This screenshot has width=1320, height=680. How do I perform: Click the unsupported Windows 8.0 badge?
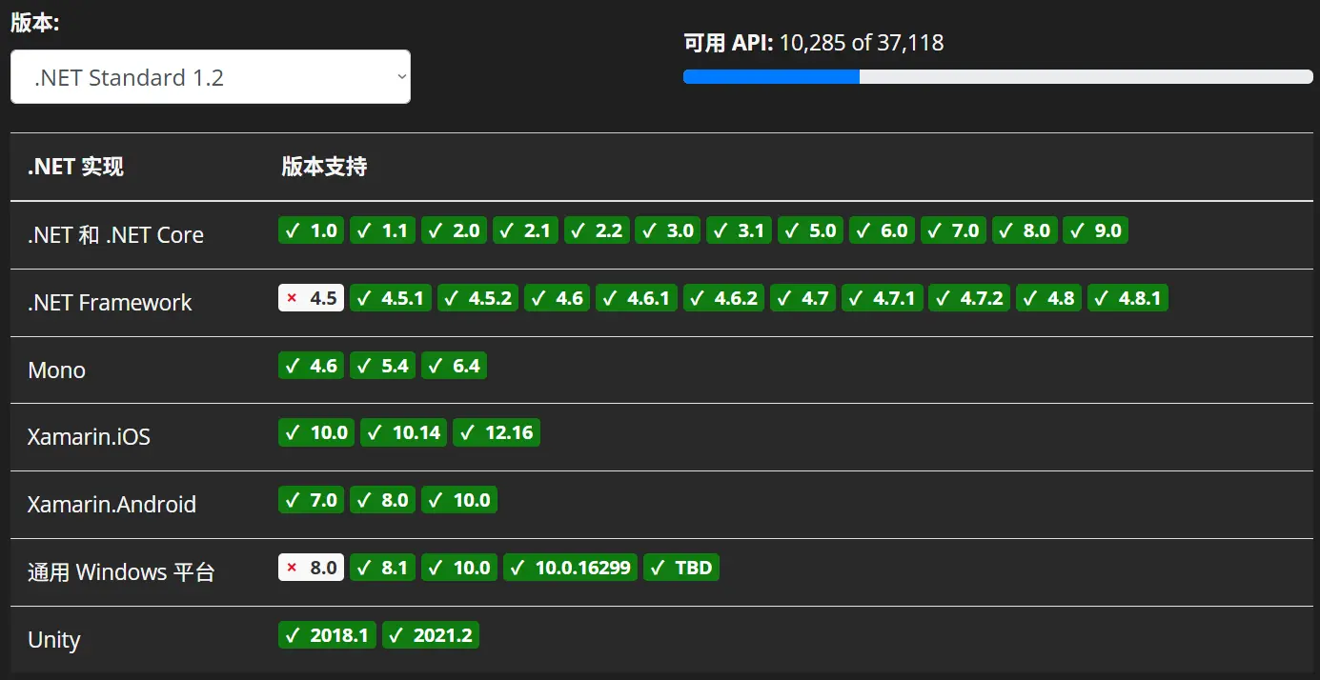pyautogui.click(x=311, y=568)
